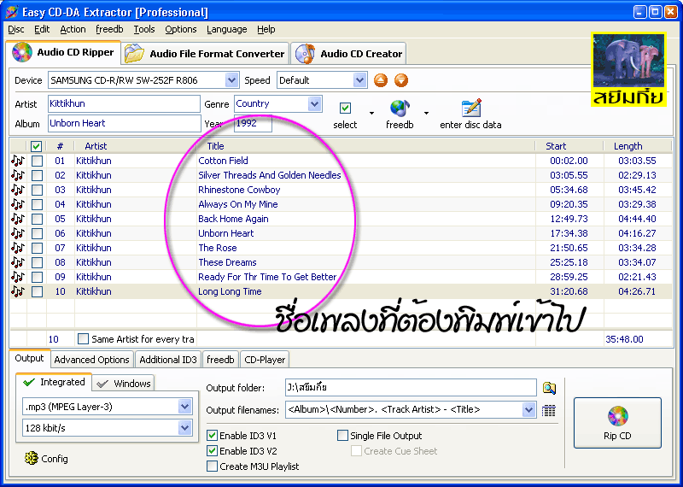This screenshot has height=487, width=683.
Task: Click music note icon for track 09
Action: pyautogui.click(x=18, y=277)
